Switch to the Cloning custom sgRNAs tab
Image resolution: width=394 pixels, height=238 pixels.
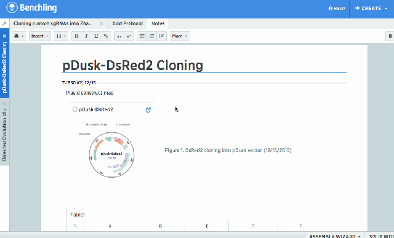pyautogui.click(x=54, y=23)
